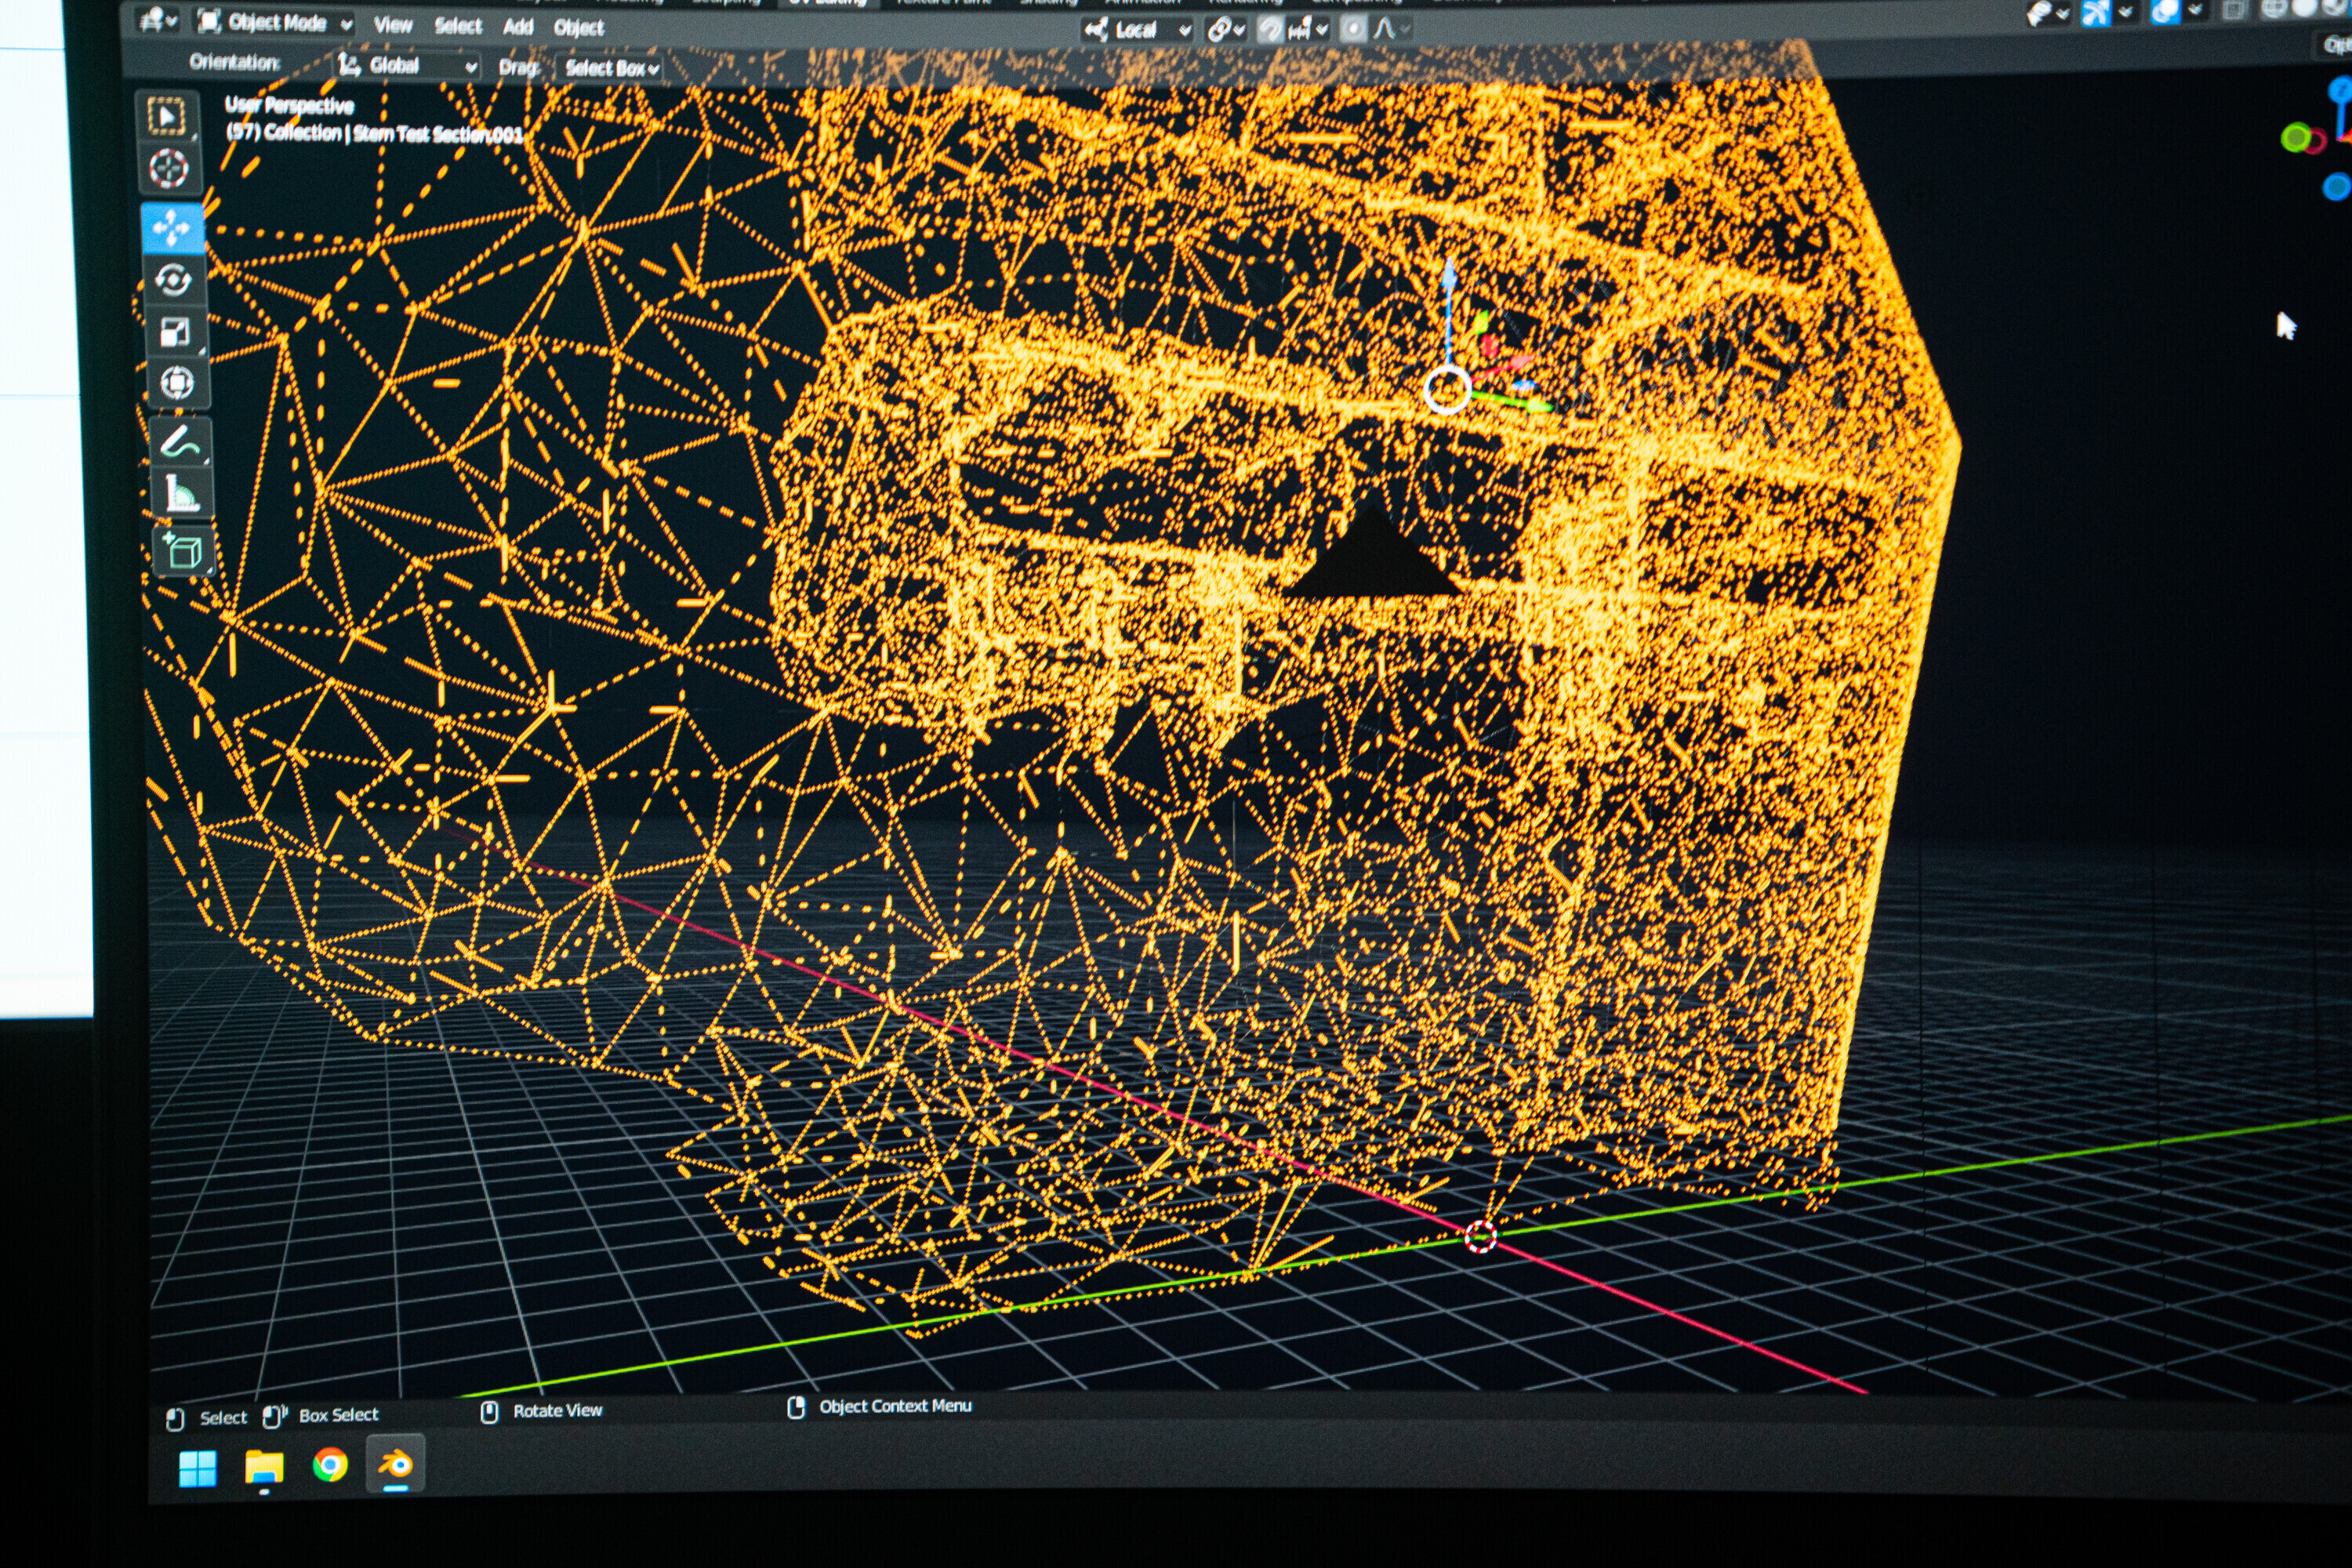
Task: Click the Windows Start button
Action: tap(197, 1469)
